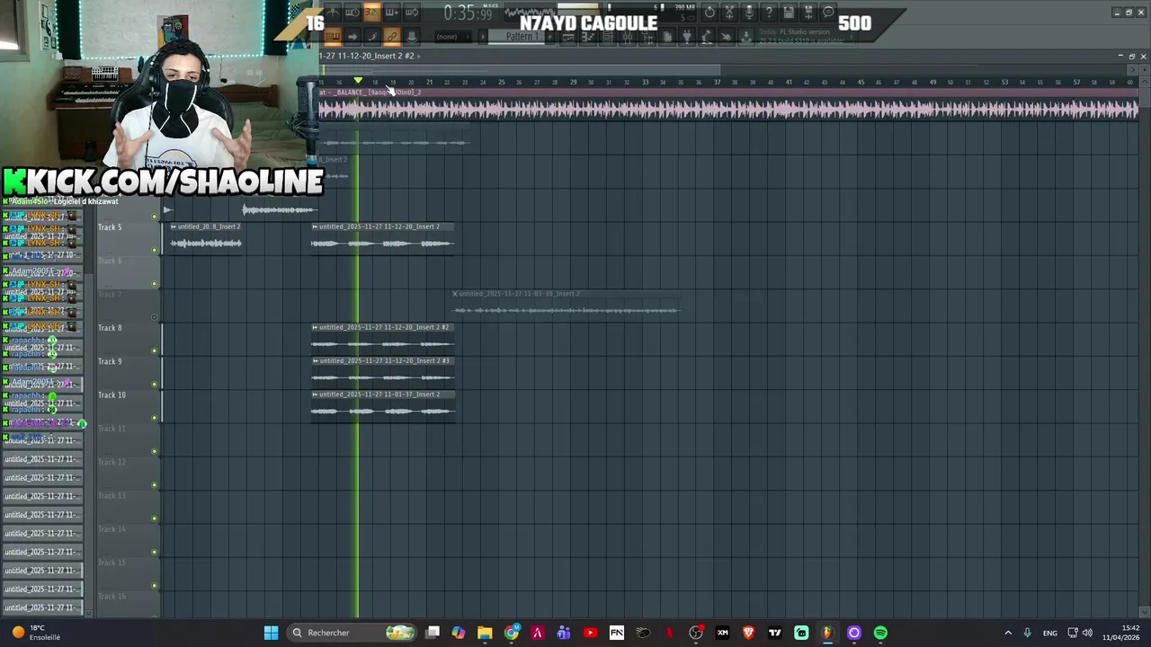Toggle the wait-for-input icon beside the metronome
The height and width of the screenshot is (647, 1151).
352,13
